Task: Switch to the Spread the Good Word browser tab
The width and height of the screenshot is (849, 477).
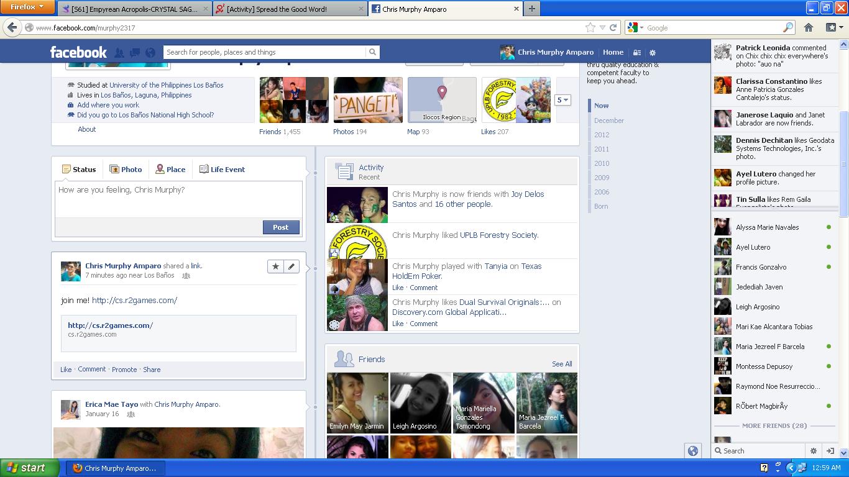Action: pyautogui.click(x=288, y=9)
